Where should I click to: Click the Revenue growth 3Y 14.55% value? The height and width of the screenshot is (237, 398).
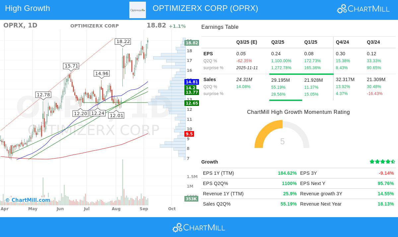(x=386, y=194)
